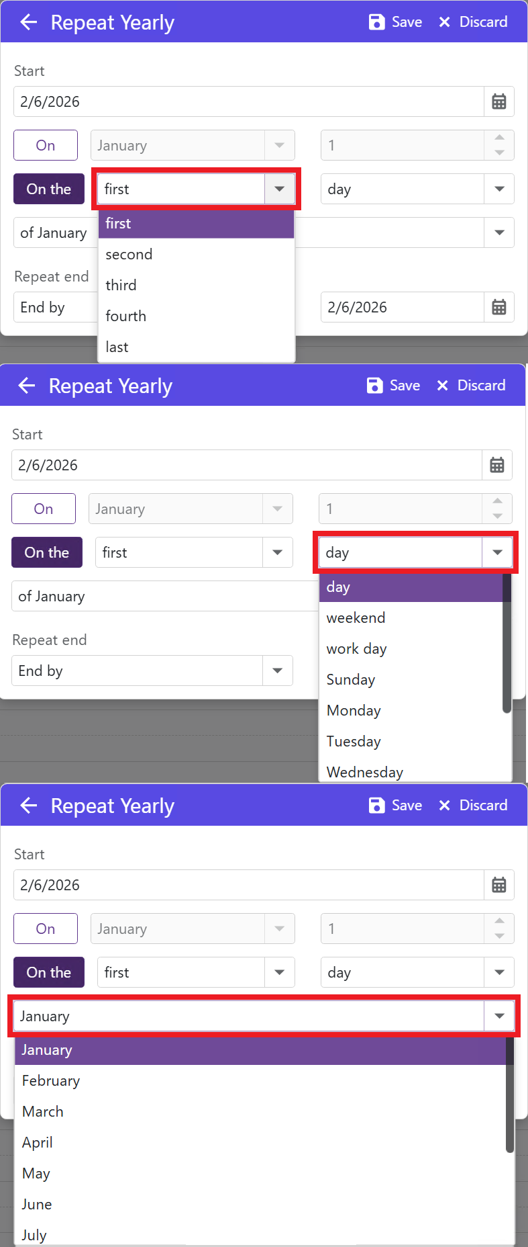
Task: Click the month list's vertical scrollbar
Action: coord(510,1095)
